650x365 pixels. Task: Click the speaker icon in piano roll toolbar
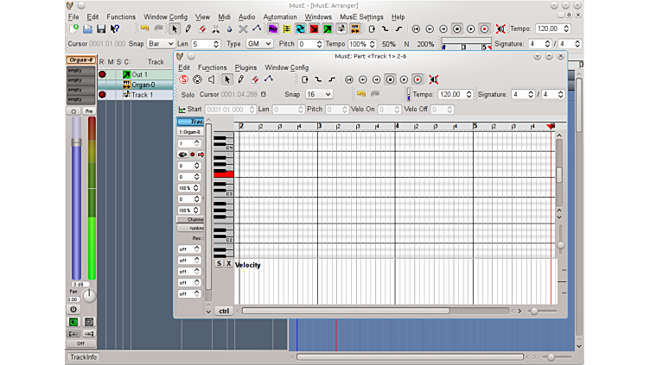click(212, 79)
